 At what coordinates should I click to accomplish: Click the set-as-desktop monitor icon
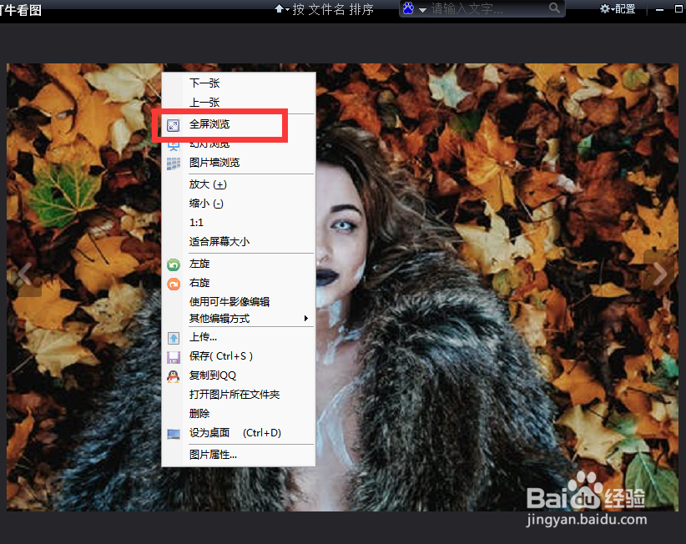pos(174,434)
